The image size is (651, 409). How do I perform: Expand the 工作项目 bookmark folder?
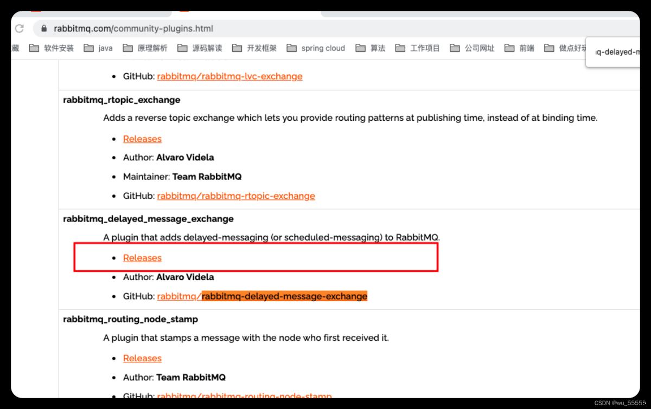(x=417, y=48)
